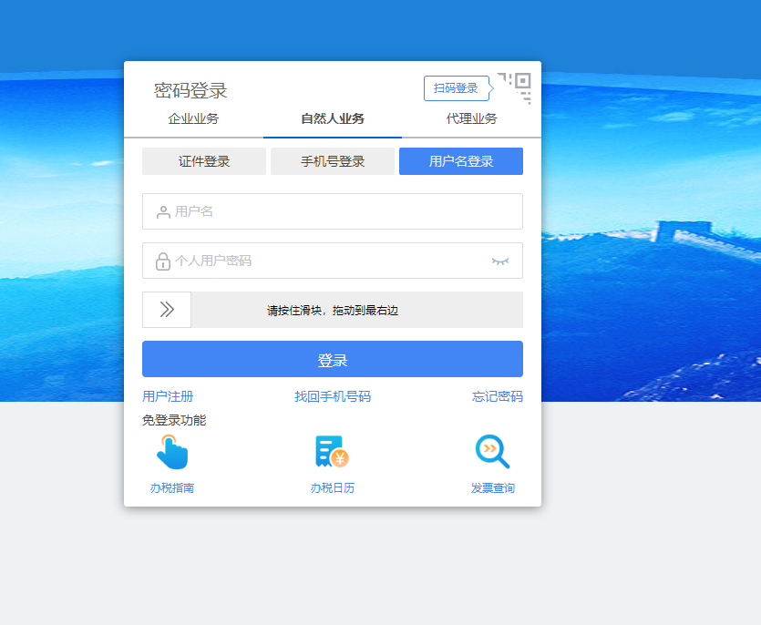Click the 办税日历 receipt icon

(x=332, y=452)
